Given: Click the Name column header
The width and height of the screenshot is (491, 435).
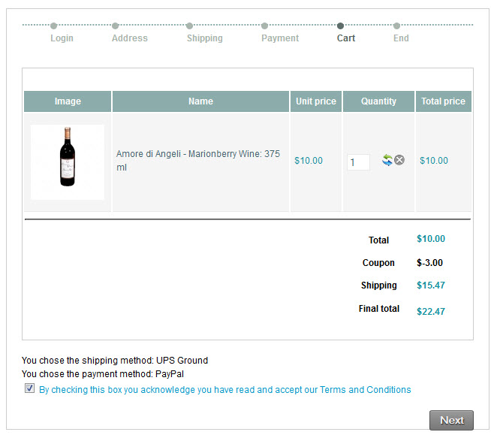Looking at the screenshot, I should click(x=200, y=101).
